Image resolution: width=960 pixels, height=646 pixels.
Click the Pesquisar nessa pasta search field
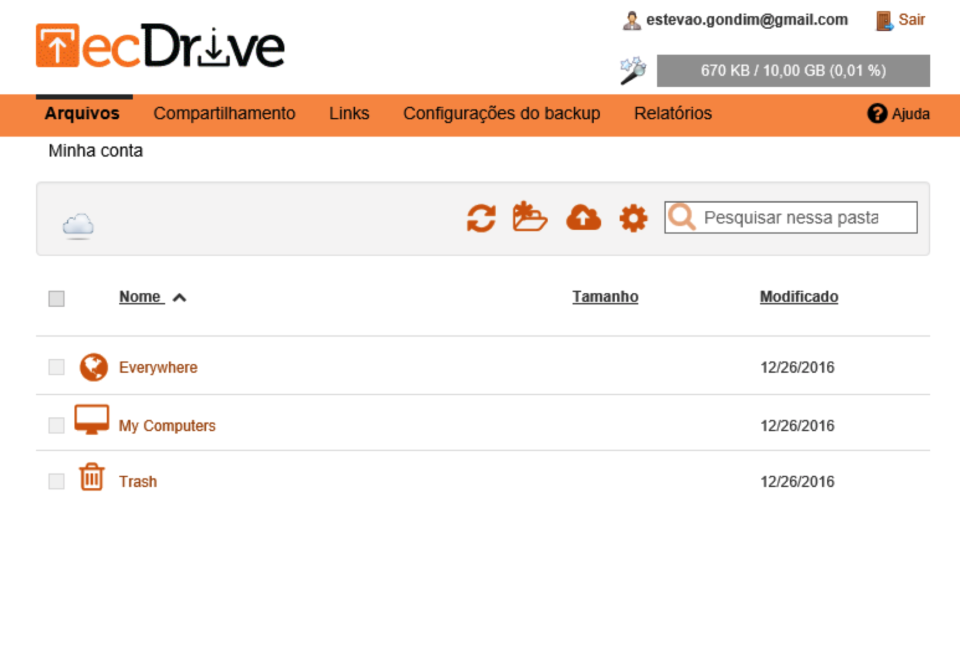click(x=790, y=217)
